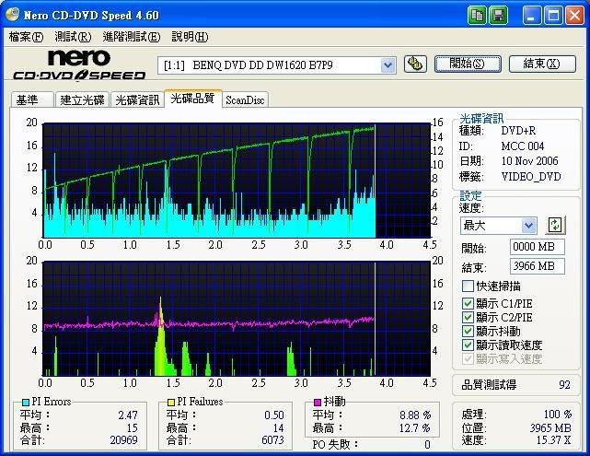The image size is (590, 456).
Task: Click the magenta 抖動 jitter legend swatch
Action: tap(318, 403)
